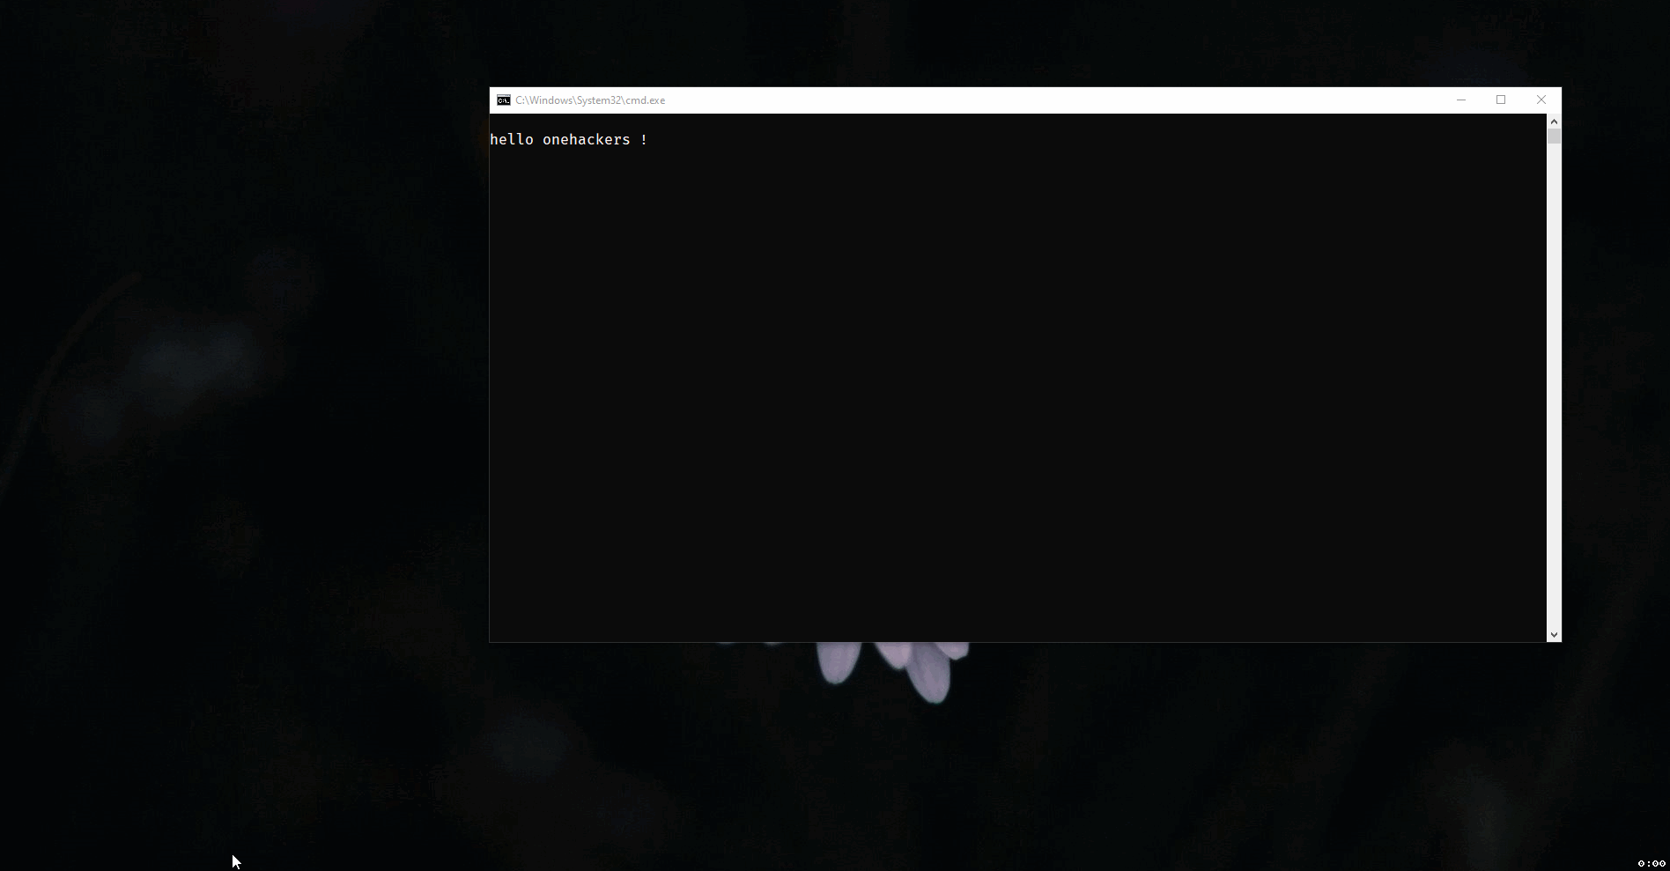Select the small console icon in title bar
Screen dimensions: 1670x871
[503, 100]
